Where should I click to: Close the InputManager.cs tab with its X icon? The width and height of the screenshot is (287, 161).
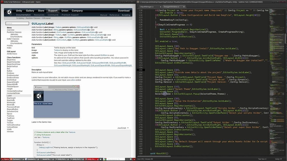pyautogui.click(x=161, y=6)
